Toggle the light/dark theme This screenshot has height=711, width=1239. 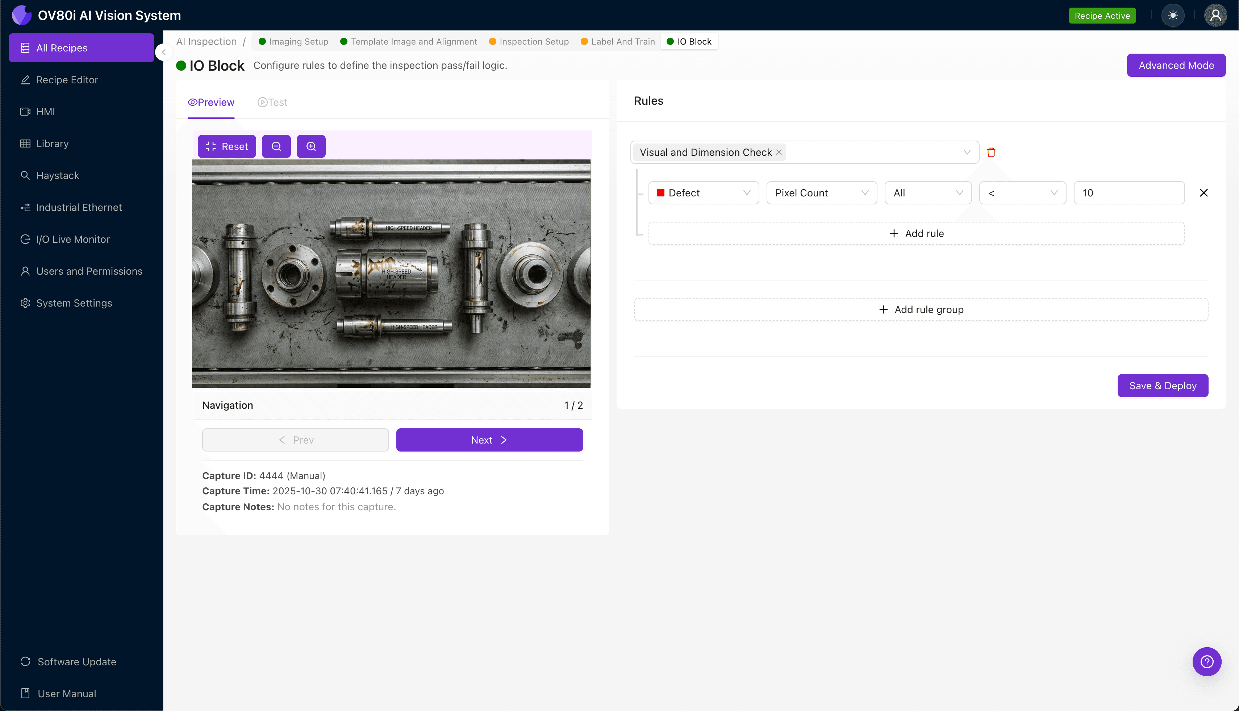(x=1173, y=15)
